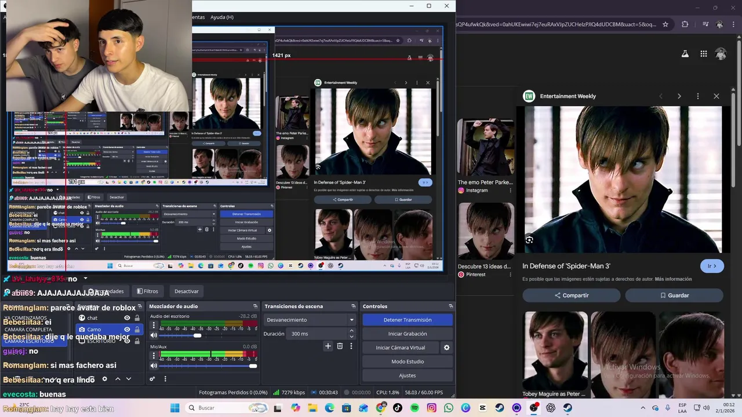Screen dimensions: 742x417
Task: Open more options in the image preview panel
Action: click(x=698, y=96)
